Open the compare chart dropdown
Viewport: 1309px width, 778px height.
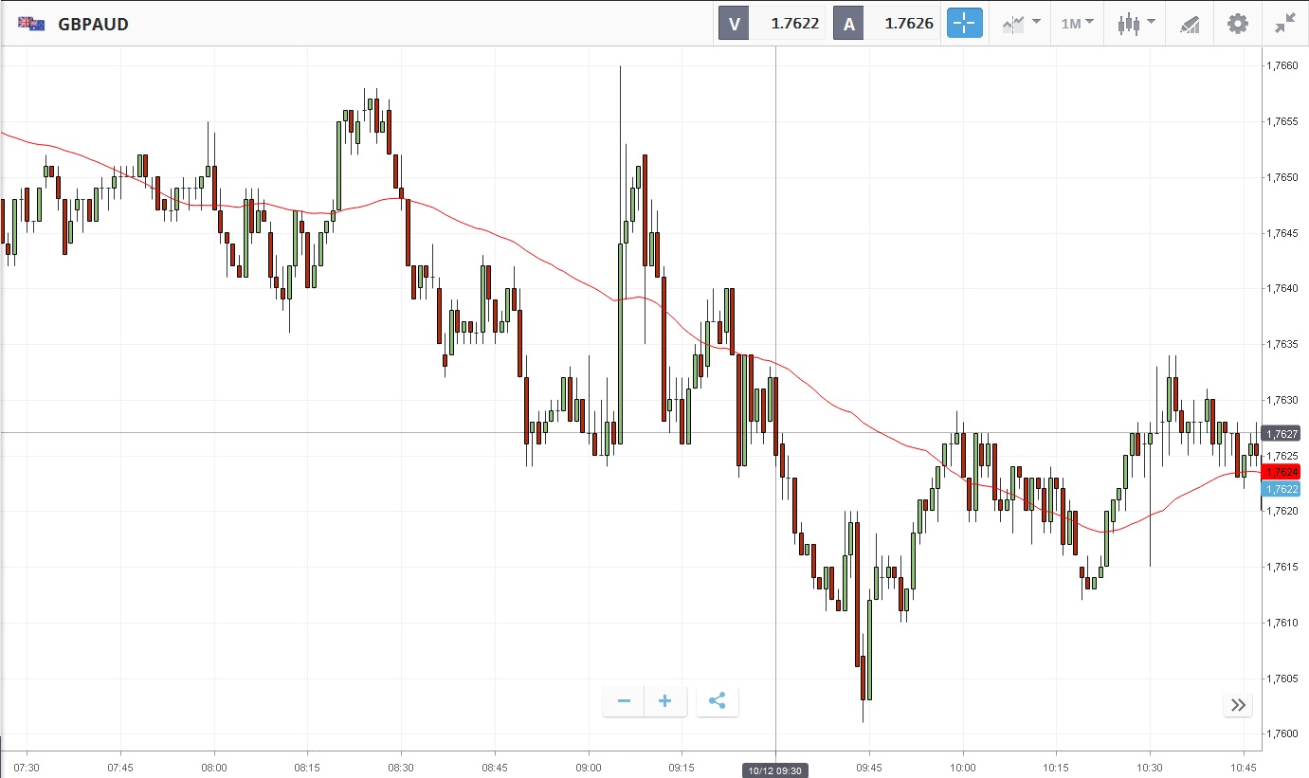point(1022,24)
